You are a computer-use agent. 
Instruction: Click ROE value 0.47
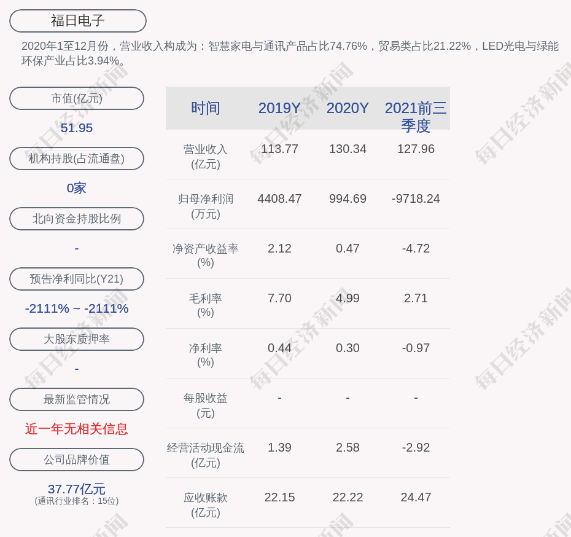pos(348,248)
